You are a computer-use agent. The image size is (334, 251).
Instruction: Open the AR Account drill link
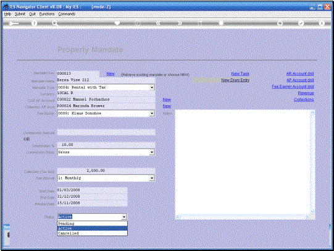tap(300, 74)
